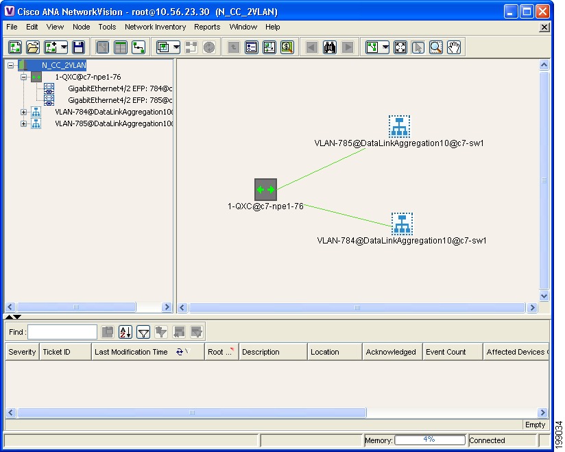Click the Layout Map icon
The image size is (565, 452).
click(372, 47)
